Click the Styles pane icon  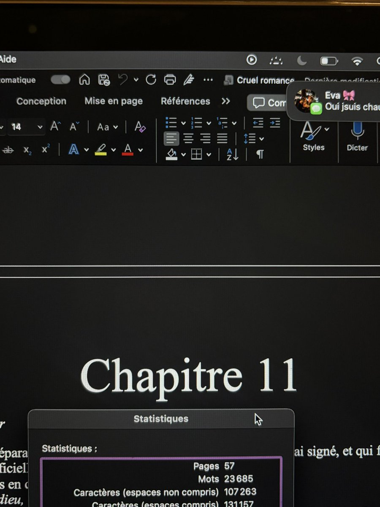point(310,131)
